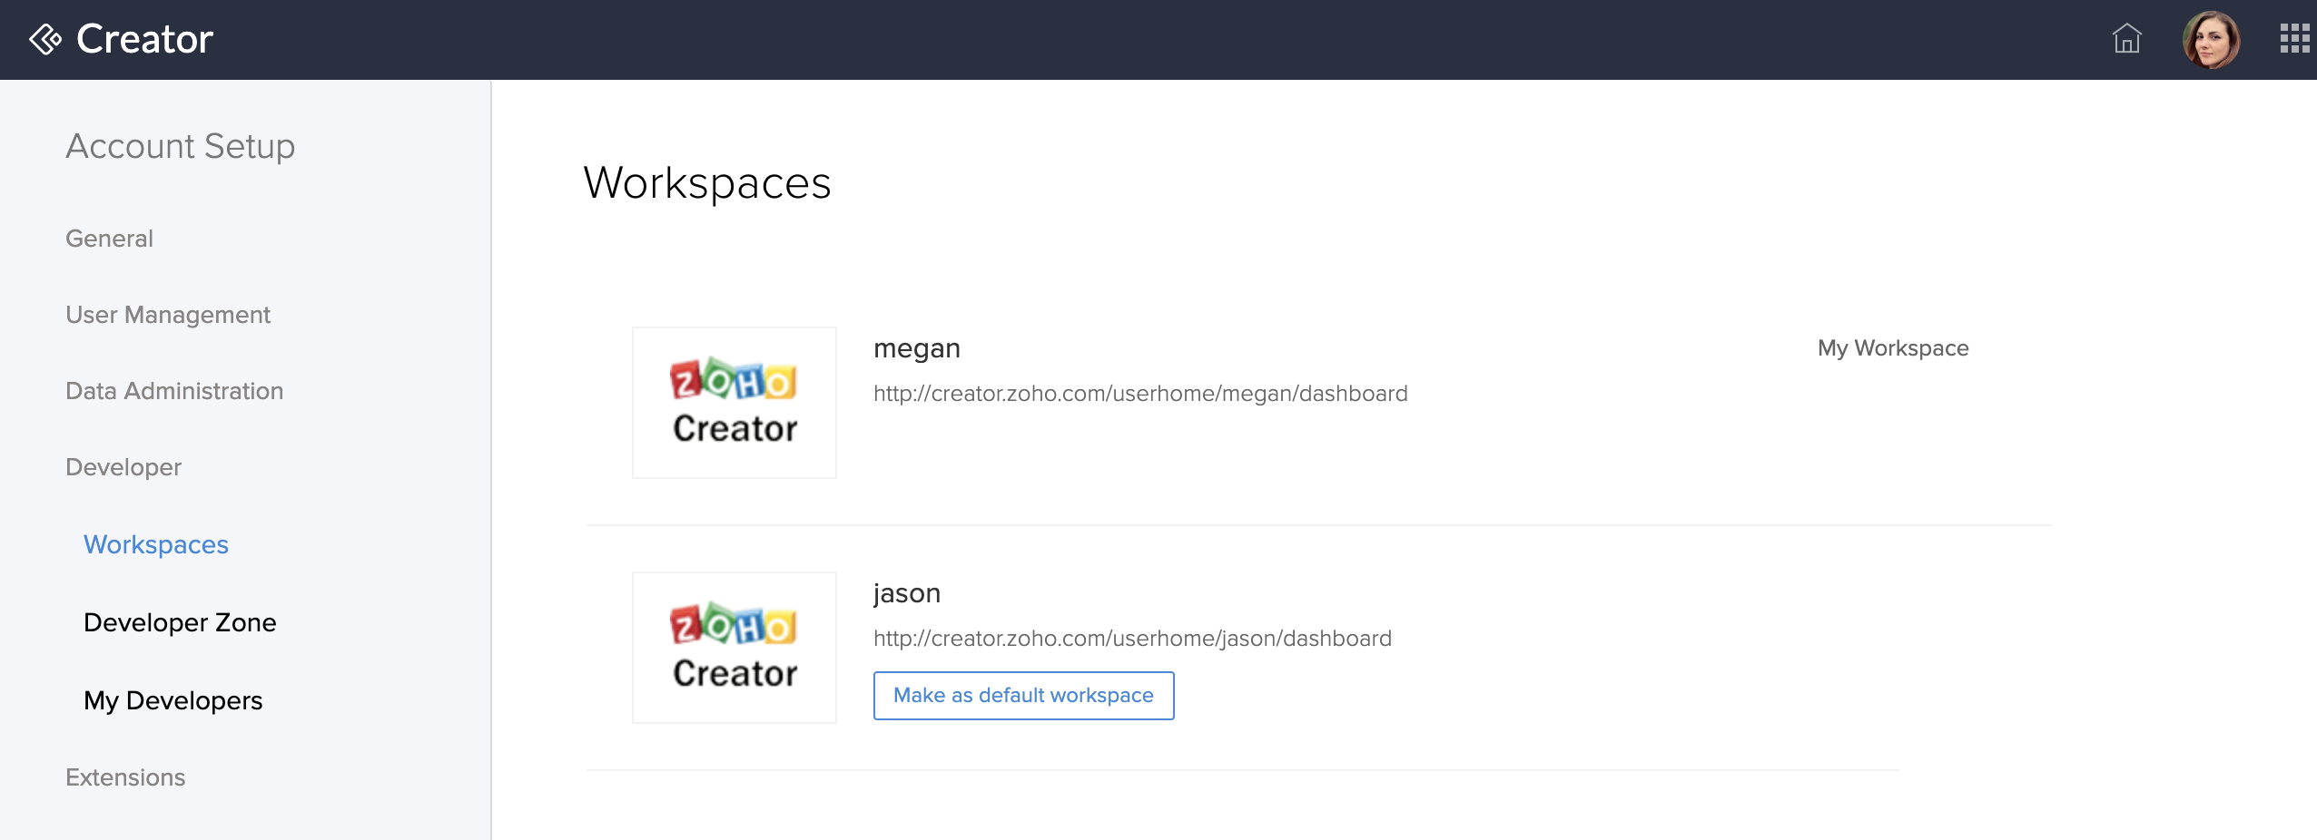The image size is (2317, 840).
Task: Select Workspaces in sidebar
Action: 156,544
